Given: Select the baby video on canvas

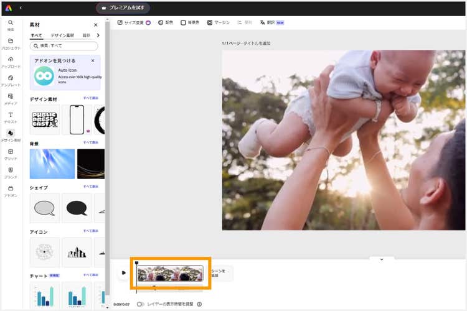Looking at the screenshot, I should point(343,140).
